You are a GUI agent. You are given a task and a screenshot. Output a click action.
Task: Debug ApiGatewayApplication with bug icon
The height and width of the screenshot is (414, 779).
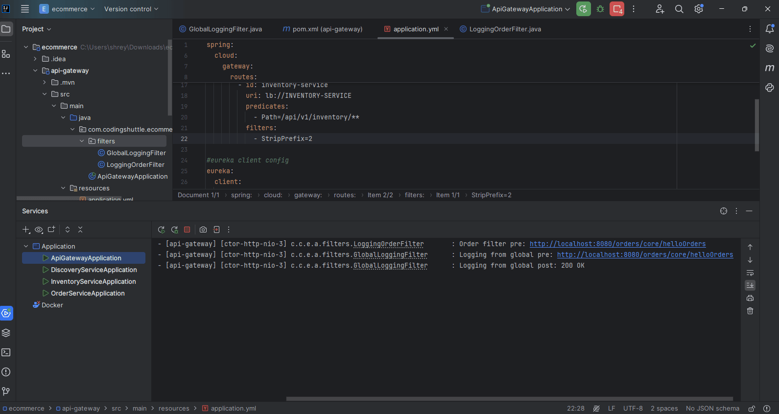tap(600, 9)
